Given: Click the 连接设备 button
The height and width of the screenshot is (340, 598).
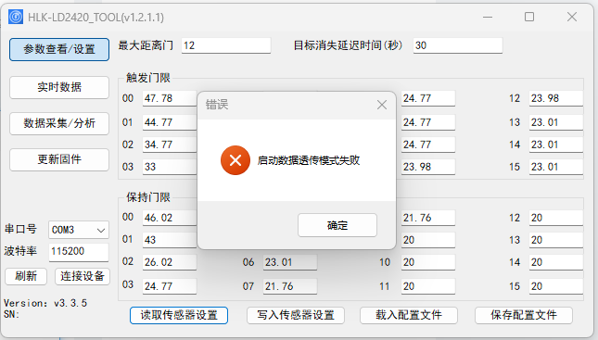Looking at the screenshot, I should point(83,276).
